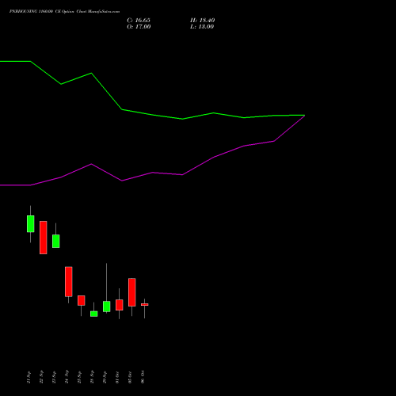The height and width of the screenshot is (396, 396).
Task: Select the small red candlestick for 25 Sep
Action: pyautogui.click(x=82, y=300)
